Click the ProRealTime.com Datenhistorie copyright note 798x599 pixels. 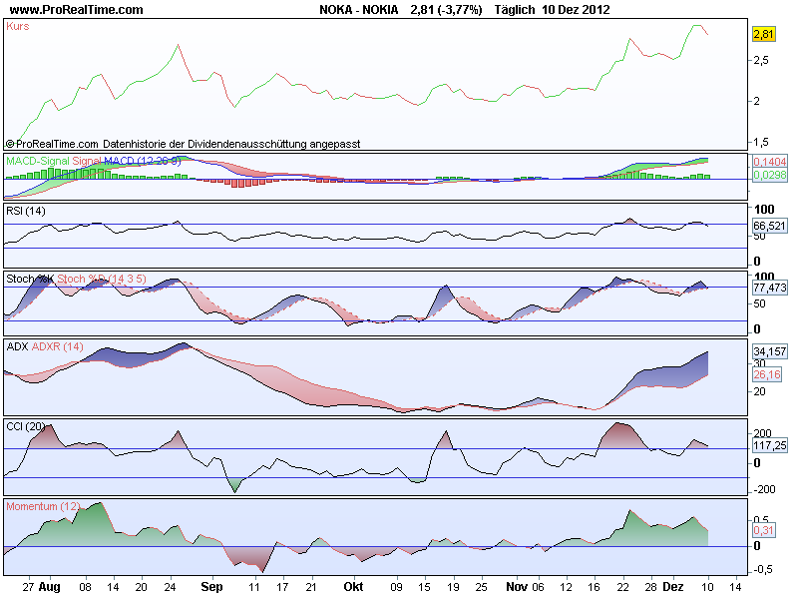184,144
